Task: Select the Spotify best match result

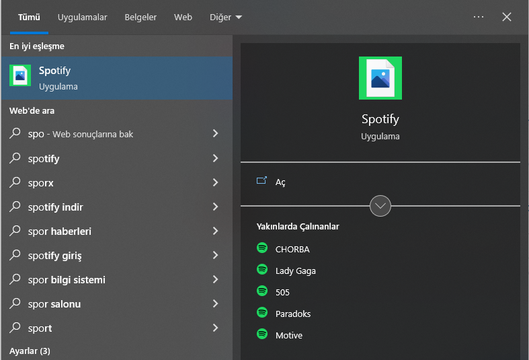Action: pos(116,78)
